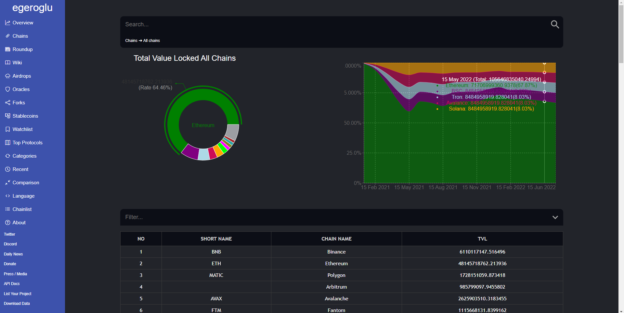Collapse the Filter section chevron
Screen dimensions: 624x313
(x=555, y=217)
